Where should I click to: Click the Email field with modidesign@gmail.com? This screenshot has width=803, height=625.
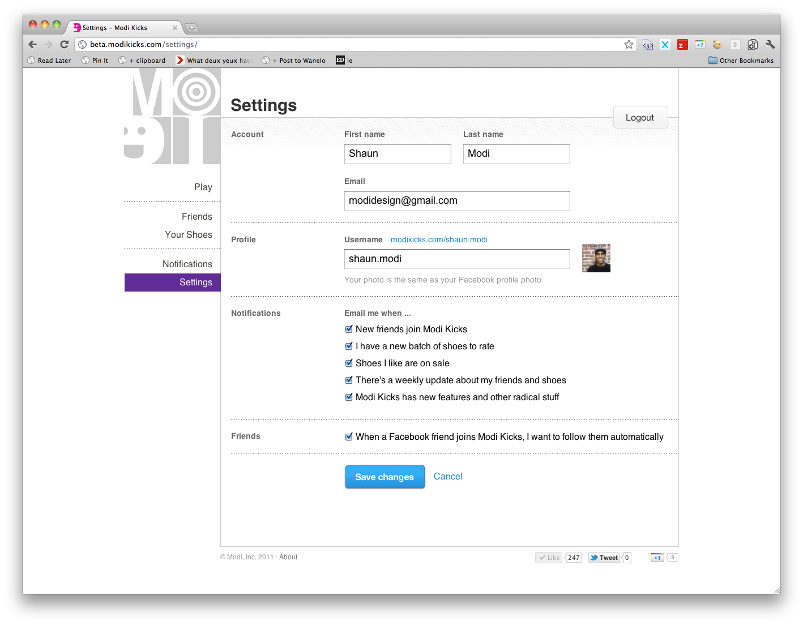[x=457, y=200]
